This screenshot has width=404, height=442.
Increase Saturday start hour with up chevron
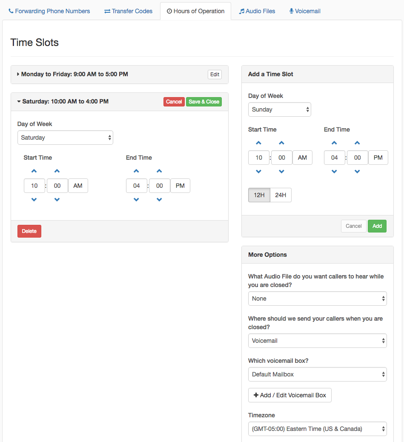tap(34, 171)
